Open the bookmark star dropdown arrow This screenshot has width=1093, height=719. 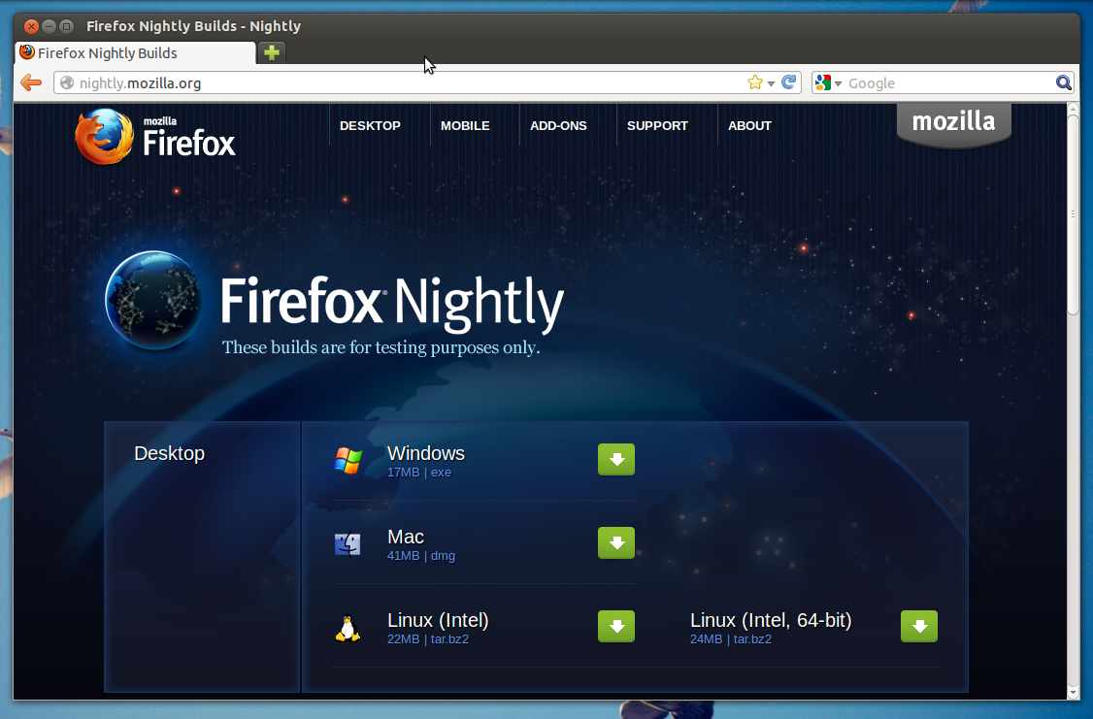pos(771,83)
